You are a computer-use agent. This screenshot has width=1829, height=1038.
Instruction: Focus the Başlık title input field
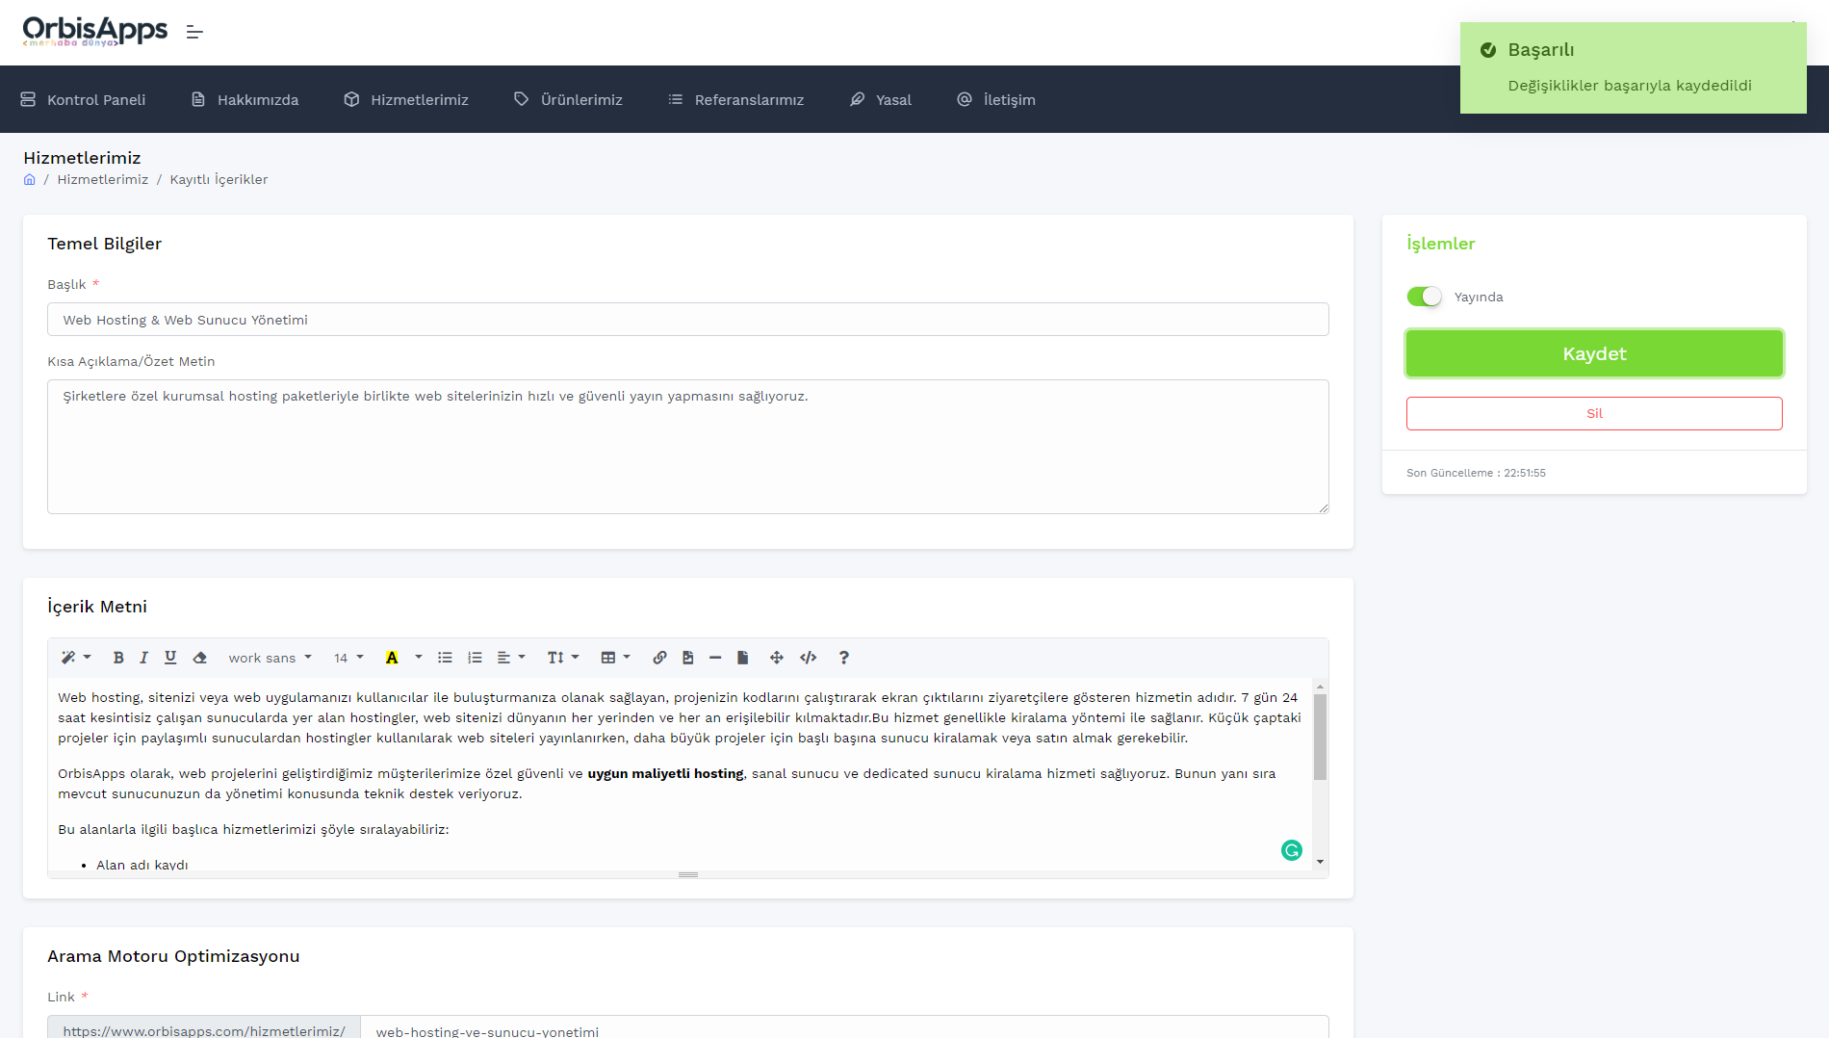click(x=688, y=320)
